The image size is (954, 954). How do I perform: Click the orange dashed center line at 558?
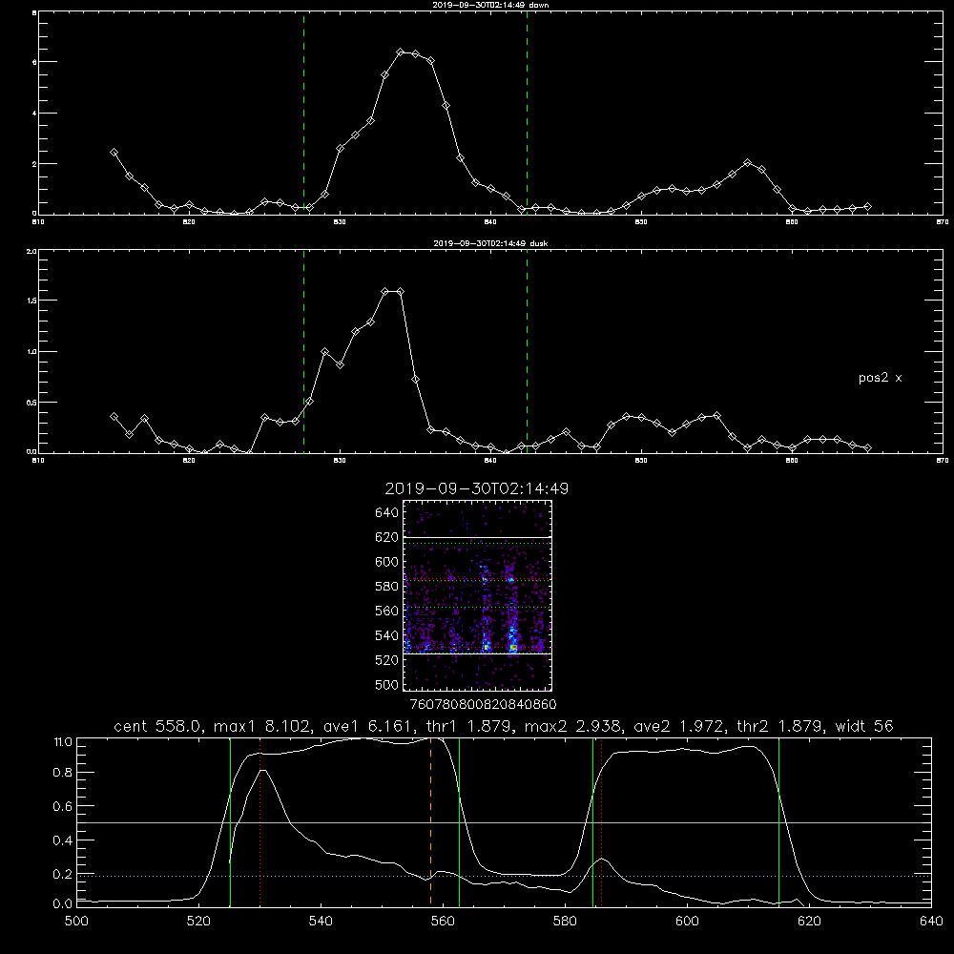(x=431, y=821)
